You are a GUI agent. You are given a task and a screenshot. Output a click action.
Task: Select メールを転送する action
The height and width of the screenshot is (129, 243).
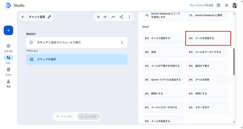pyautogui.click(x=163, y=120)
